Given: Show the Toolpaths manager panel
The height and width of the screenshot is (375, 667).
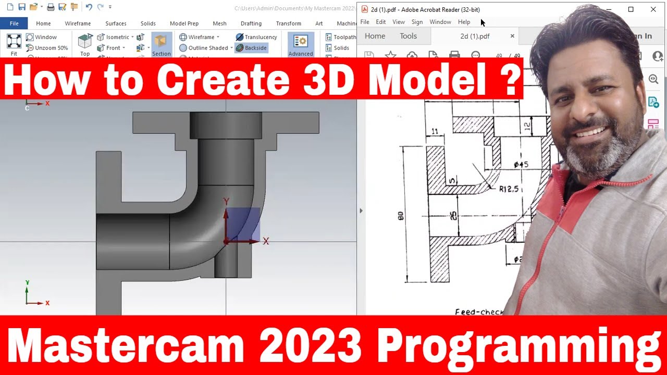Looking at the screenshot, I should pos(340,37).
